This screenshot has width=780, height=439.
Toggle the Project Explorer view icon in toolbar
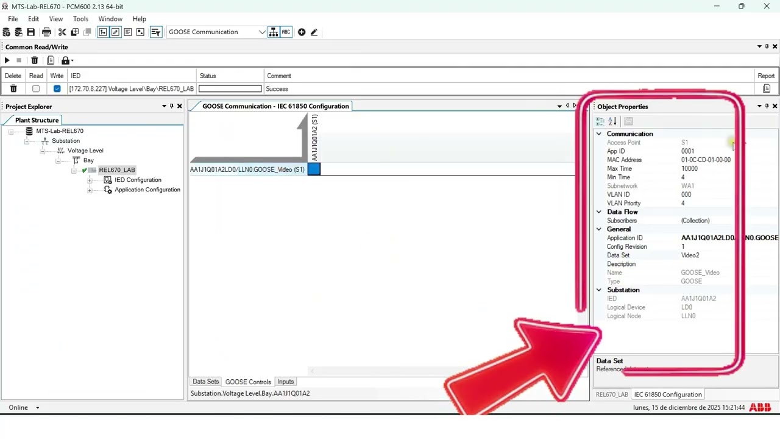103,32
